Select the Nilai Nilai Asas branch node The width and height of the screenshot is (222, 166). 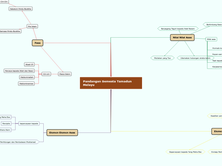click(x=182, y=37)
